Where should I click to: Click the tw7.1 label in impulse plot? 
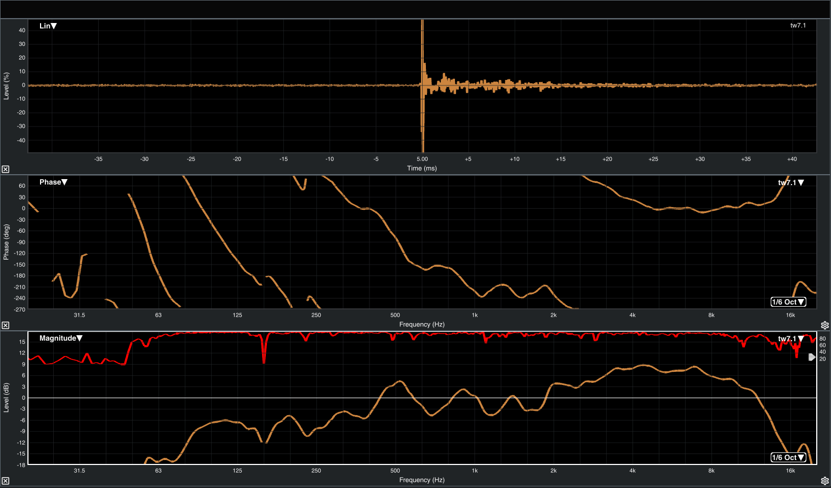pos(798,25)
